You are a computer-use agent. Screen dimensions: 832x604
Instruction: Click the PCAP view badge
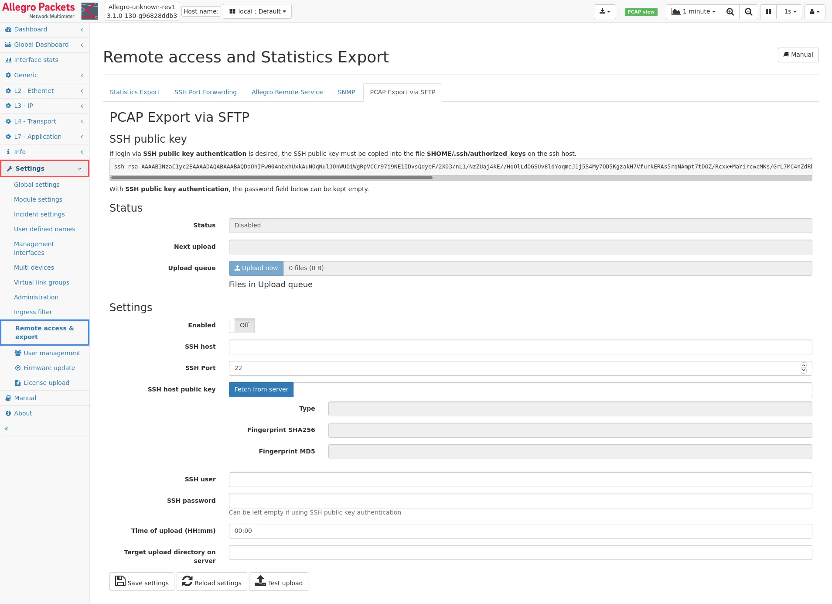click(x=641, y=12)
